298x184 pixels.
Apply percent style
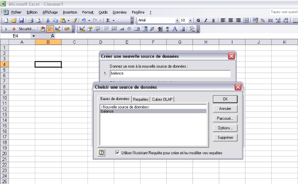click(x=263, y=20)
